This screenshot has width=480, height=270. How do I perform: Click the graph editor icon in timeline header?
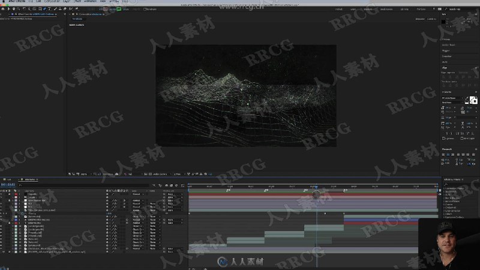pyautogui.click(x=182, y=185)
